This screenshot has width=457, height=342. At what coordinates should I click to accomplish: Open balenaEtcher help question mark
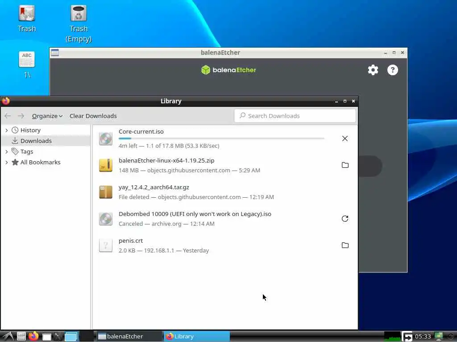[393, 70]
